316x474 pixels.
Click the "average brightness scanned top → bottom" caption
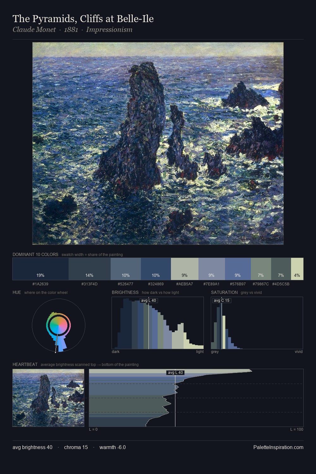(90, 365)
